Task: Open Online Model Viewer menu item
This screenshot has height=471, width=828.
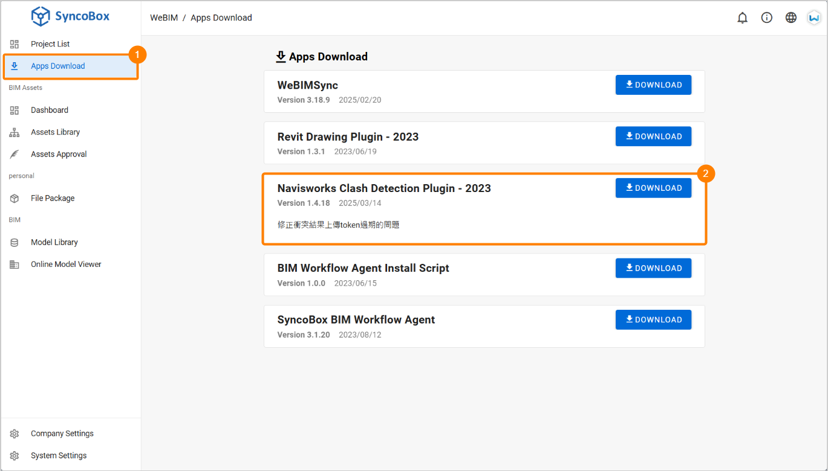Action: (x=71, y=264)
